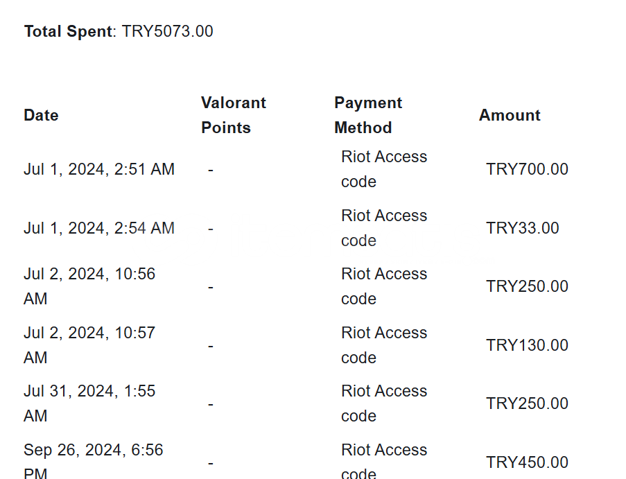Select the TRY450.00 amount
Image resolution: width=626 pixels, height=479 pixels.
(527, 462)
